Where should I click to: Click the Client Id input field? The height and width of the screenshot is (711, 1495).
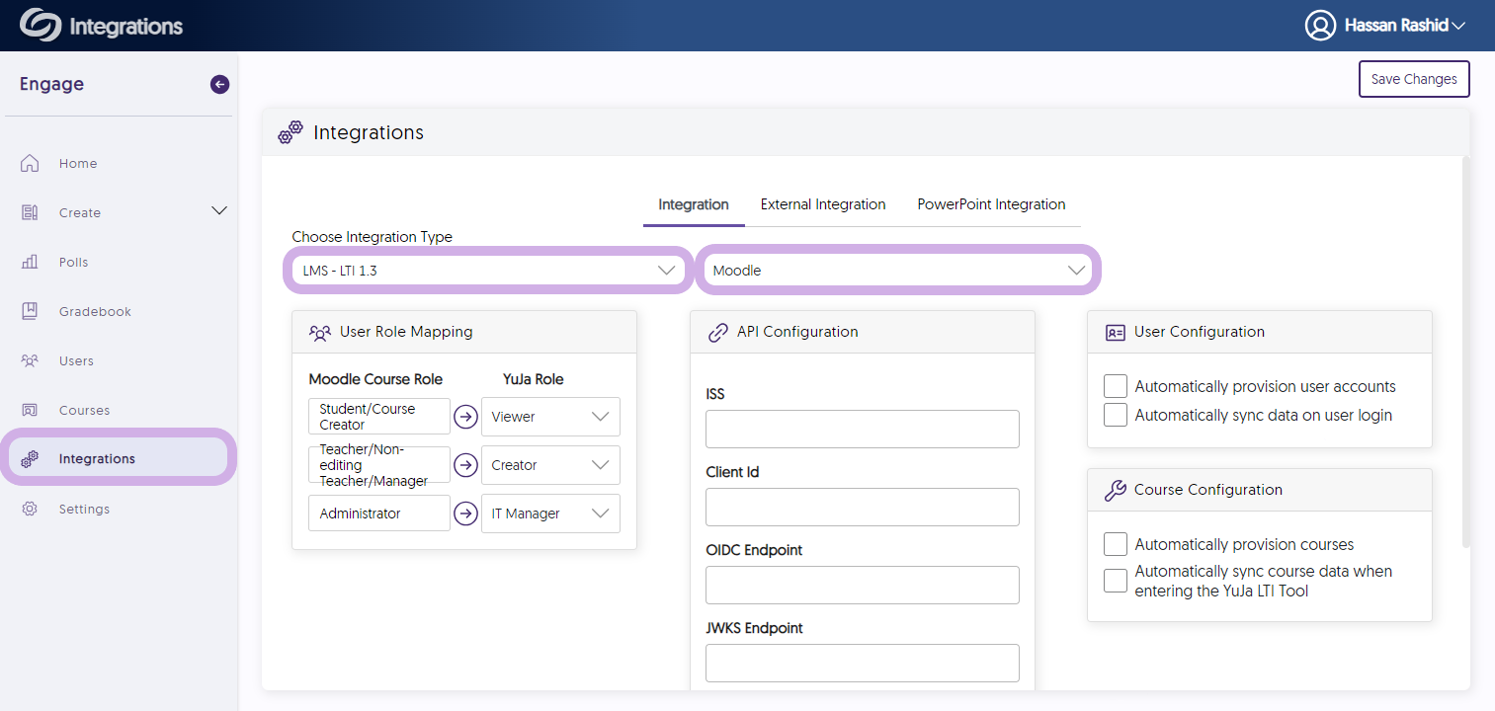(862, 507)
